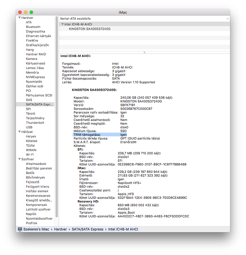Open the ATA sidebar item

tap(29, 22)
